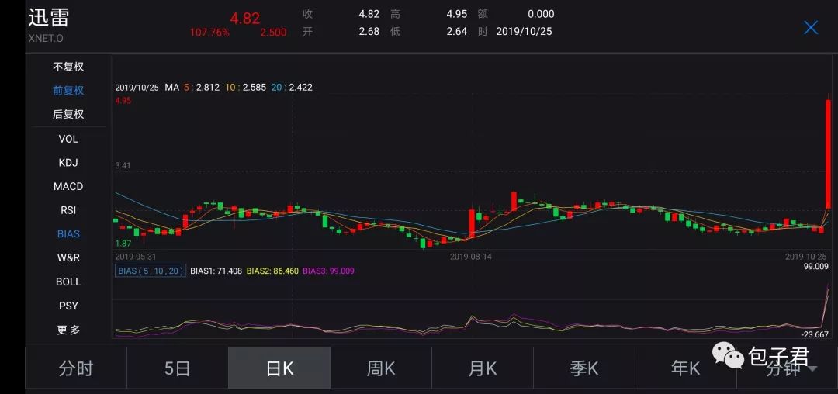Select 不复权 price adjustment option

click(68, 67)
